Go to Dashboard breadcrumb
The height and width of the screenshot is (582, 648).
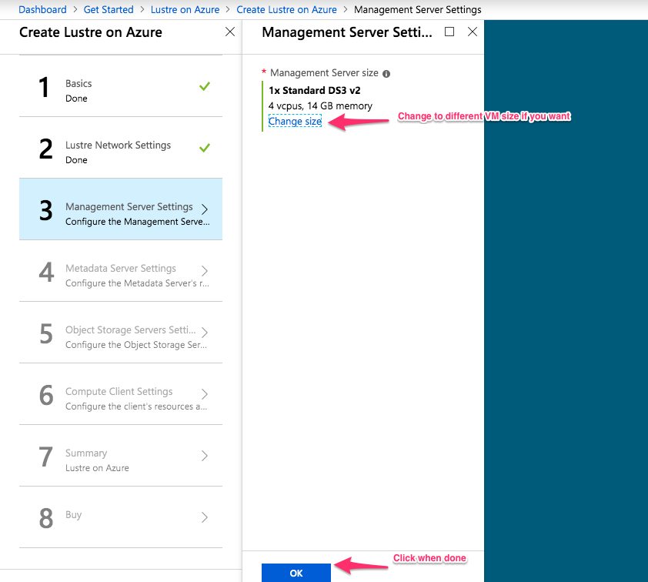(42, 9)
